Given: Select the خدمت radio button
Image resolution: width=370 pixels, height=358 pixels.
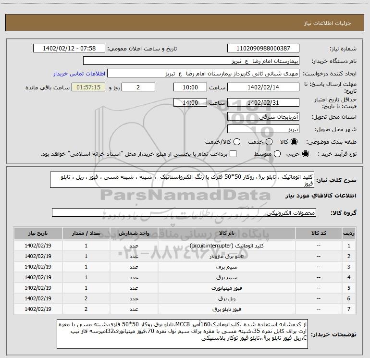Looking at the screenshot, I should click(x=269, y=142).
